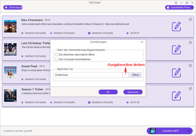This screenshot has width=196, height=136.
Task: Click the Grumpy Cat Sneak Peek thumbnail
Action: [x=10, y=72]
